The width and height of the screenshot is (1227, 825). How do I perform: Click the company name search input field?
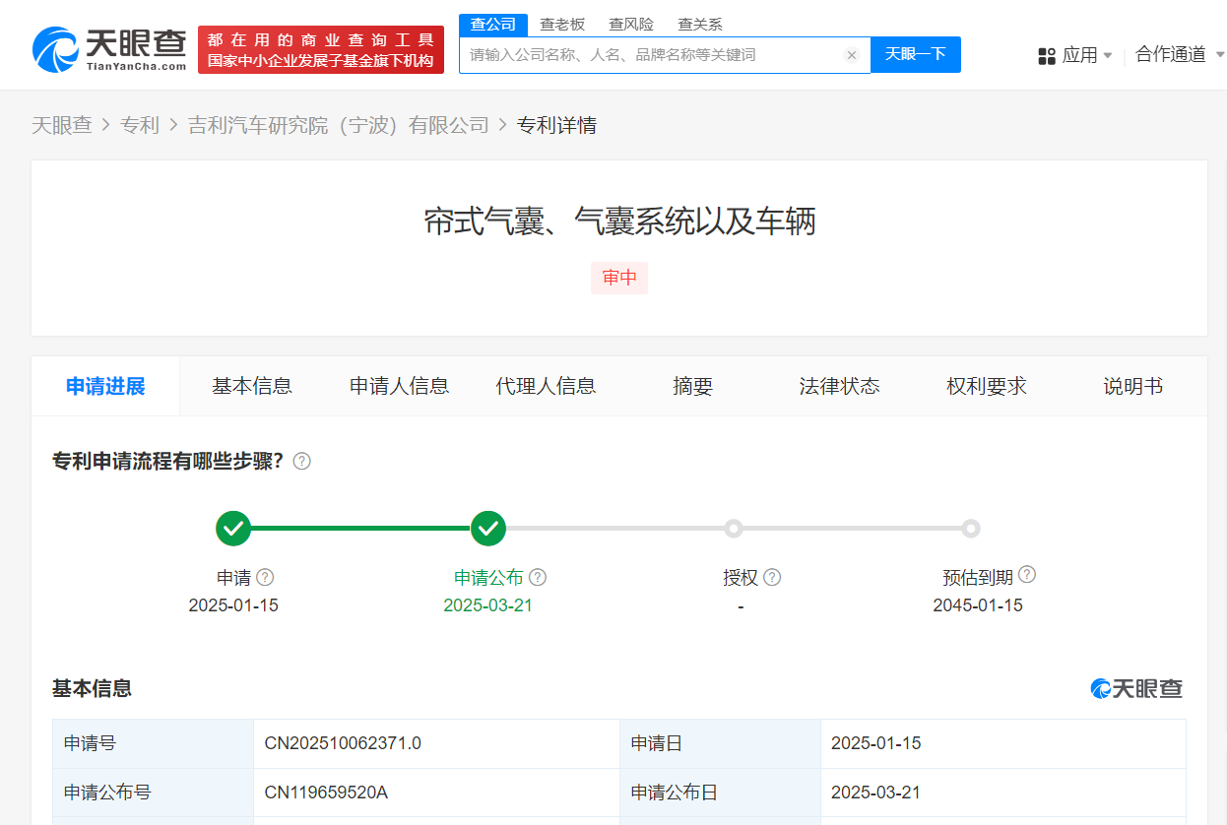point(650,55)
